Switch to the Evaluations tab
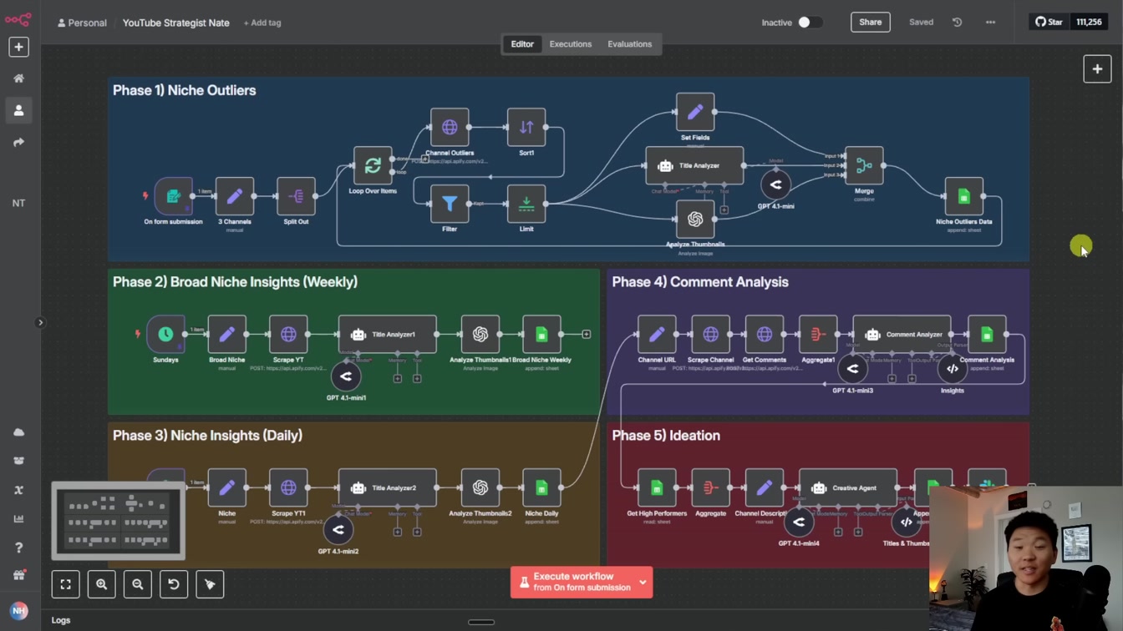Screen dimensions: 1123x631 coord(630,44)
